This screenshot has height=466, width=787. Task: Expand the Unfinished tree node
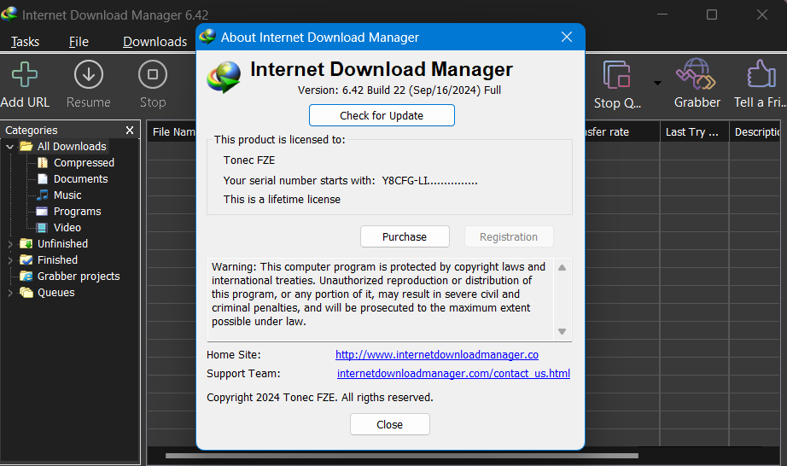pos(9,244)
